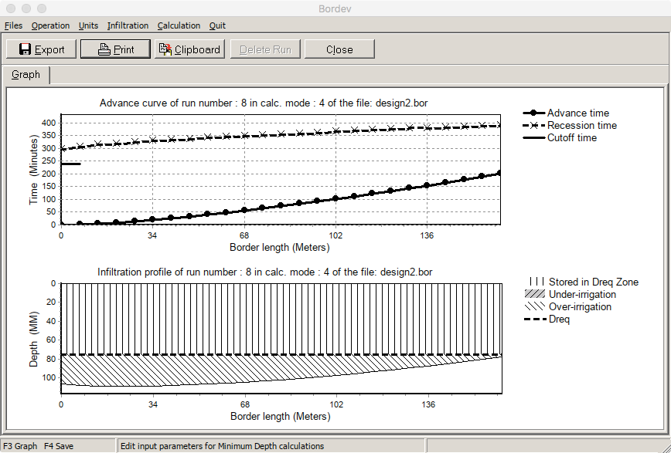Switch to the Graph tab
This screenshot has height=453, width=671.
coord(26,75)
